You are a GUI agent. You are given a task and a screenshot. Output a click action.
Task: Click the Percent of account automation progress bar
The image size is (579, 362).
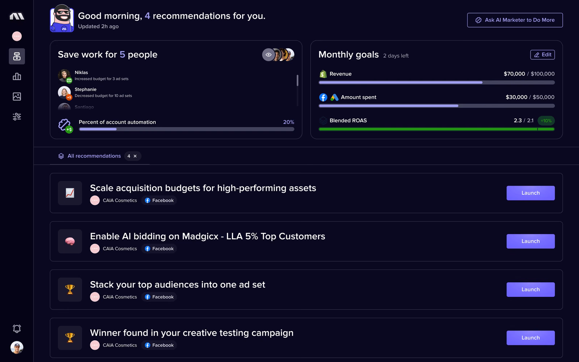point(187,129)
